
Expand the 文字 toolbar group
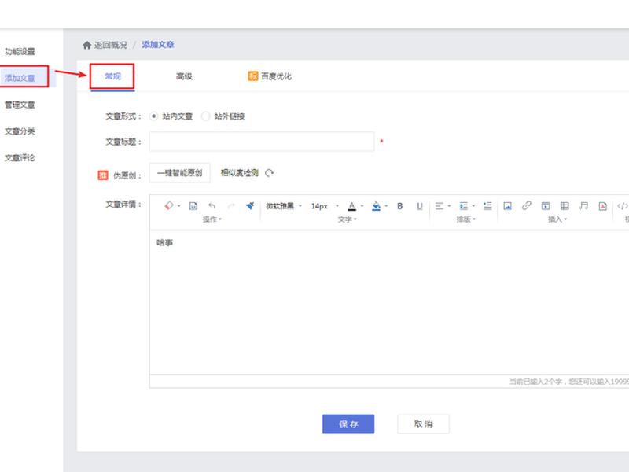(347, 219)
